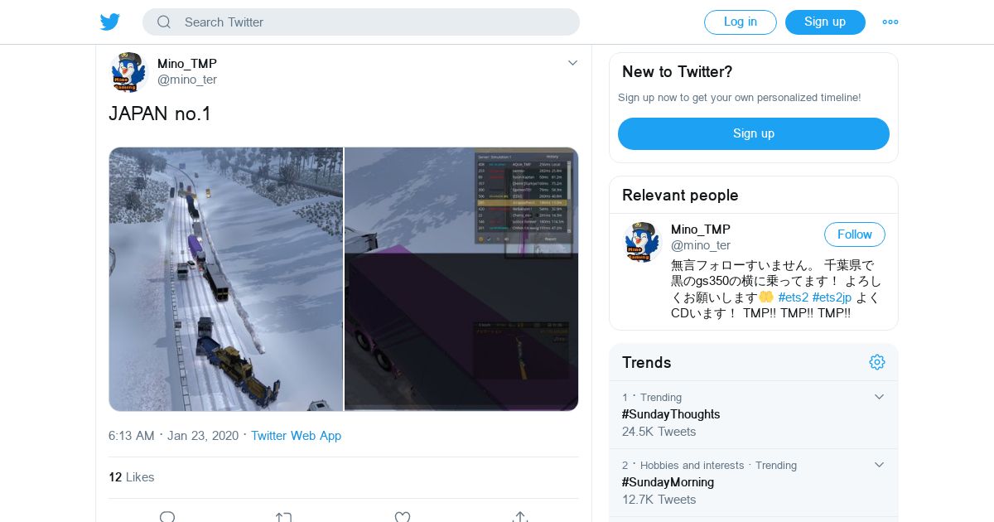994x522 pixels.
Task: Click the search magnifier icon
Action: pyautogui.click(x=164, y=22)
